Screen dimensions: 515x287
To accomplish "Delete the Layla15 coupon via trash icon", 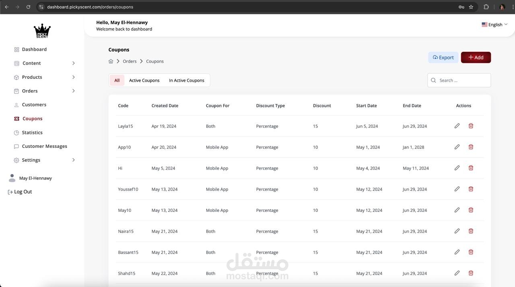I will click(471, 126).
